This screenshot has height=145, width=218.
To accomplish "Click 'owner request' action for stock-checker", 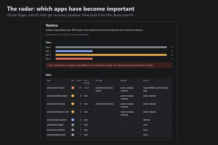I will coord(150,104).
